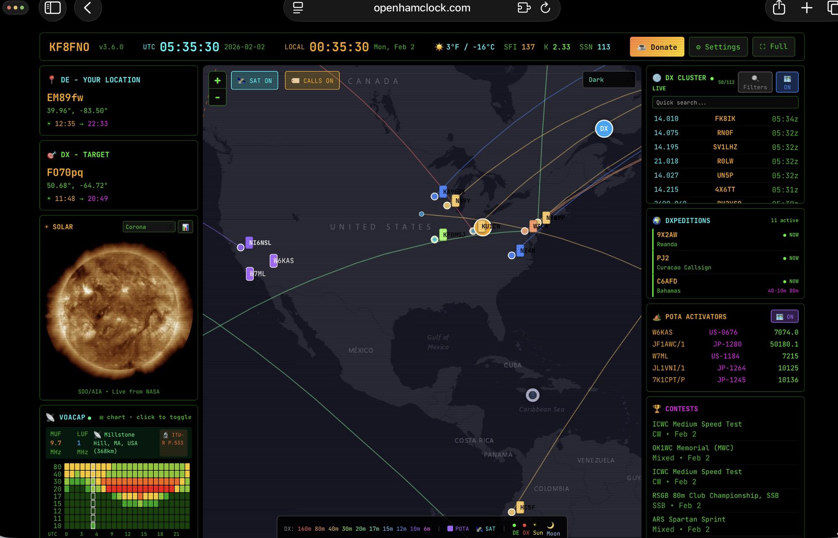Expand the Corona solar image dropdown
Screen dimensions: 838x538
point(149,227)
